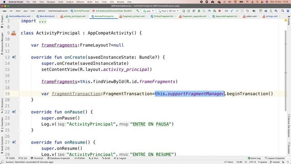Open the Logcat tool window

(120, 158)
